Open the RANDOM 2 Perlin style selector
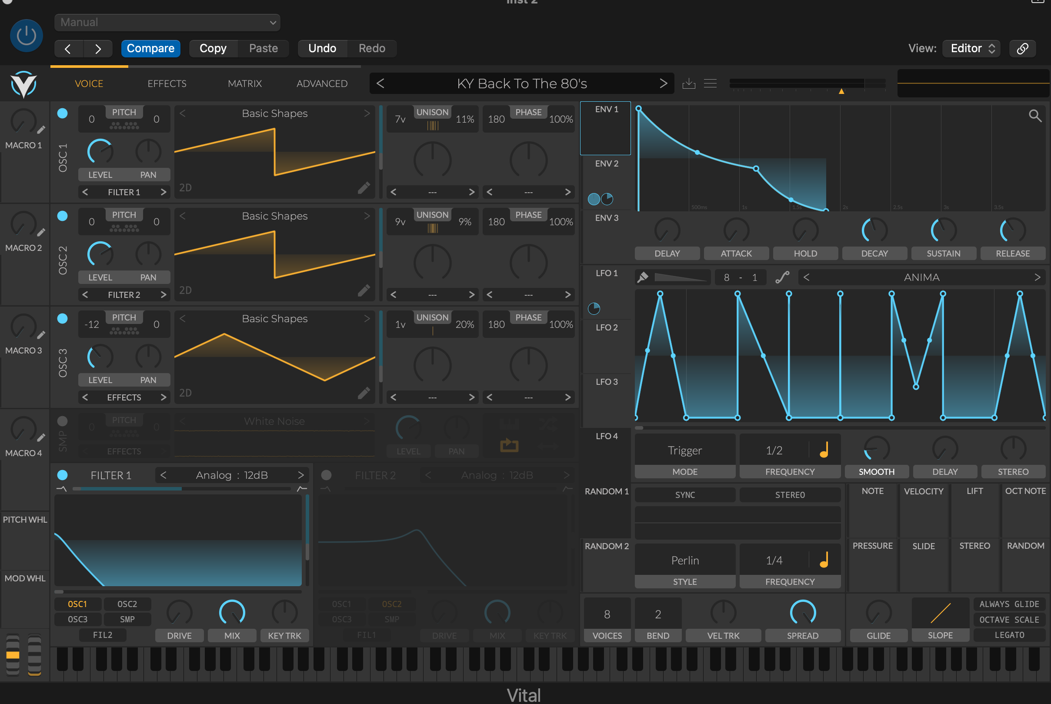 click(x=685, y=561)
